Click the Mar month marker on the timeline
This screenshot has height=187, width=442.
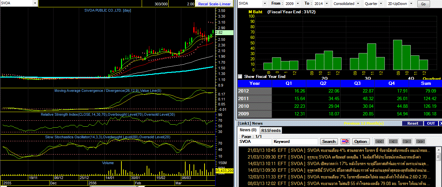pyautogui.click(x=178, y=183)
